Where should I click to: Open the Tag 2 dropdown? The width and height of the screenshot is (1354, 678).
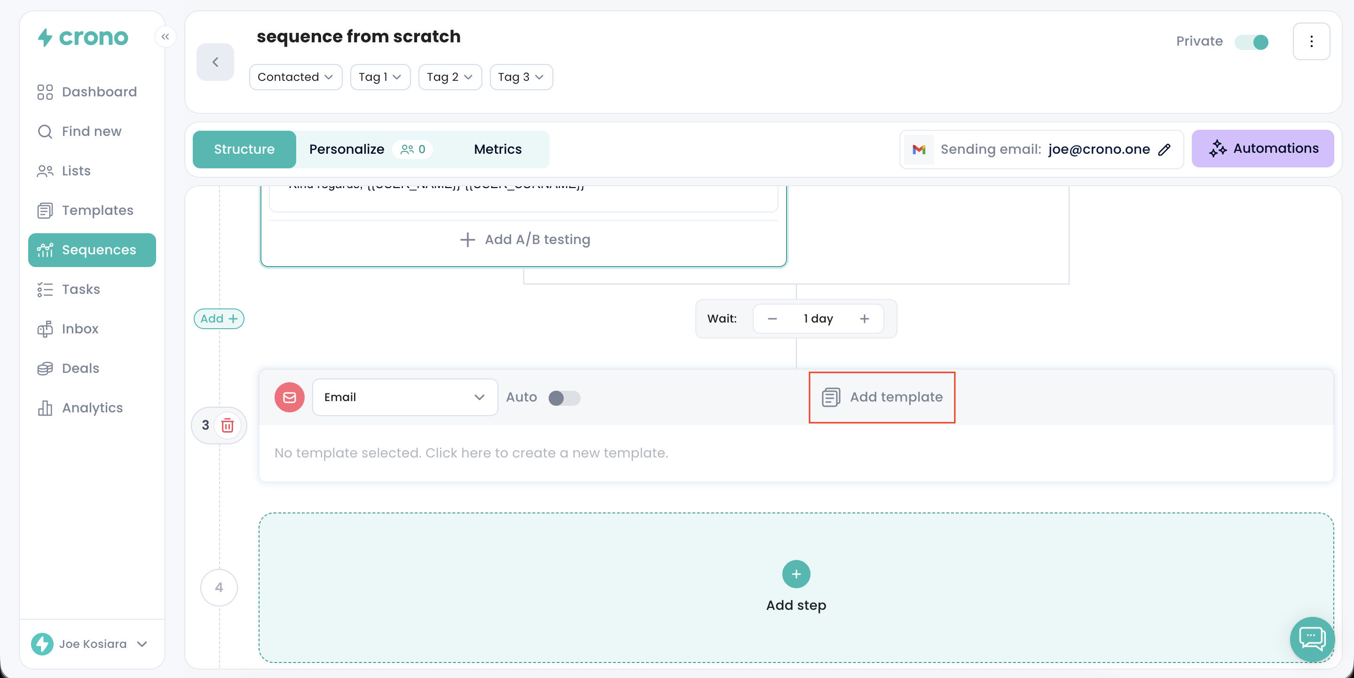tap(449, 77)
